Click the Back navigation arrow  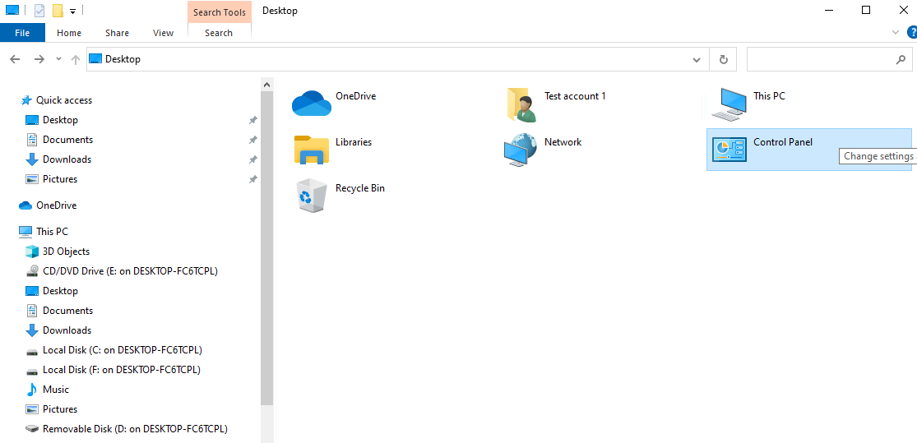[x=15, y=59]
